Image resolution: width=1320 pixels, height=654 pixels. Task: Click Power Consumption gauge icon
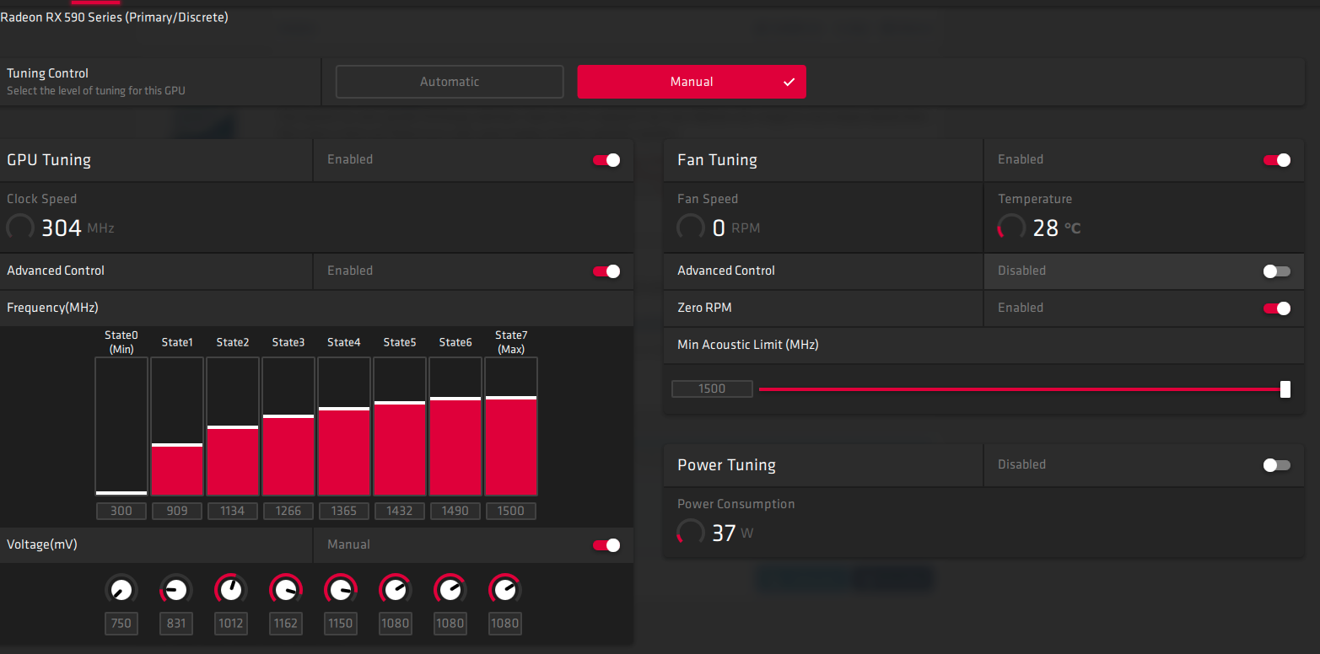click(x=691, y=533)
